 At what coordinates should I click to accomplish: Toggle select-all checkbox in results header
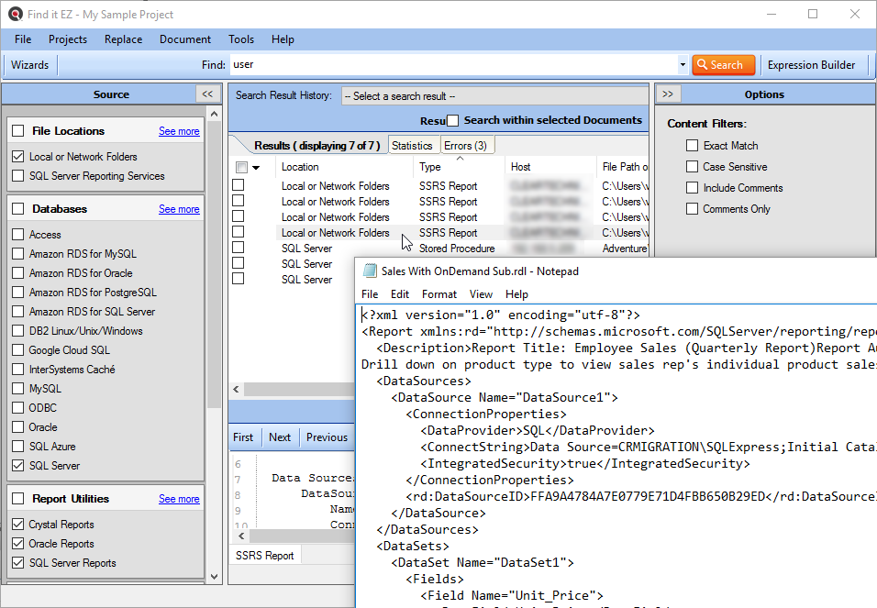pos(241,167)
